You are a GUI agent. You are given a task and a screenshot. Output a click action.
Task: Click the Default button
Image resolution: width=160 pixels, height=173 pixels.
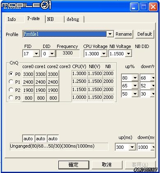click(145, 34)
